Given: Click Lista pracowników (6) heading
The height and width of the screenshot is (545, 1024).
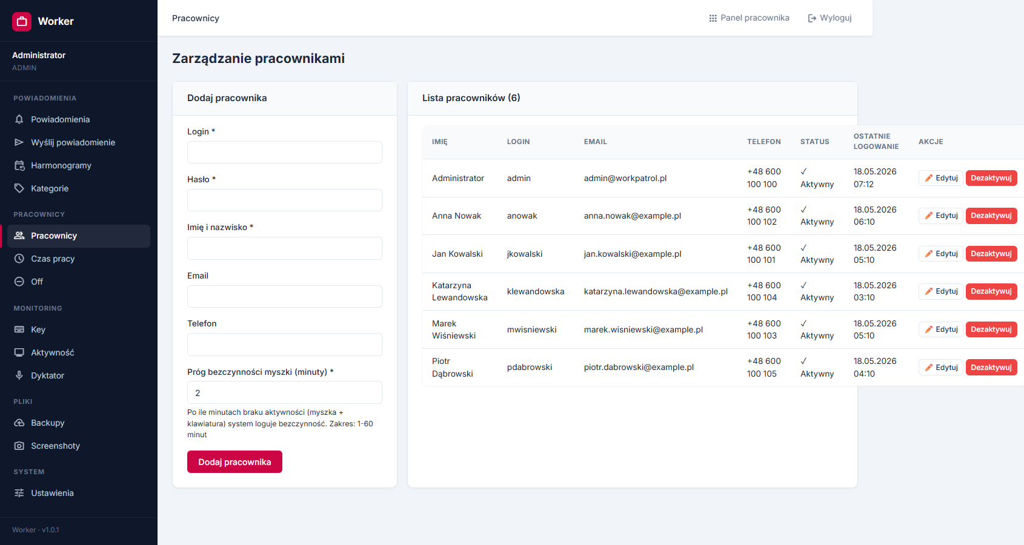Looking at the screenshot, I should (471, 98).
